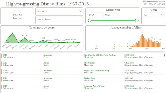Click the Drama $ 4.11B data point
This screenshot has height=93, width=166.
pos(43,40)
